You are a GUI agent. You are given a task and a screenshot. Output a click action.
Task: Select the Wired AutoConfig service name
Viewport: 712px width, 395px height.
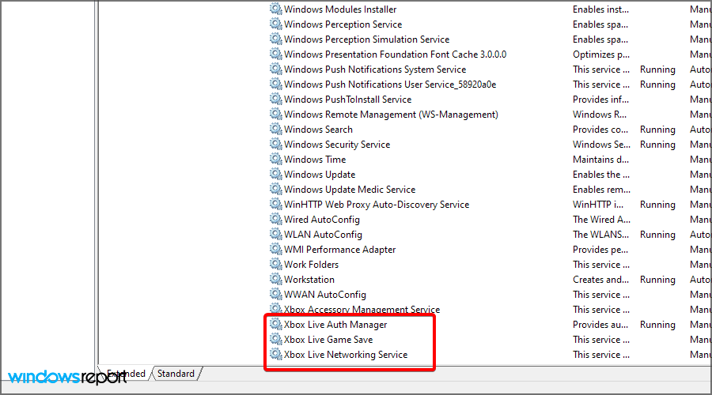point(322,220)
